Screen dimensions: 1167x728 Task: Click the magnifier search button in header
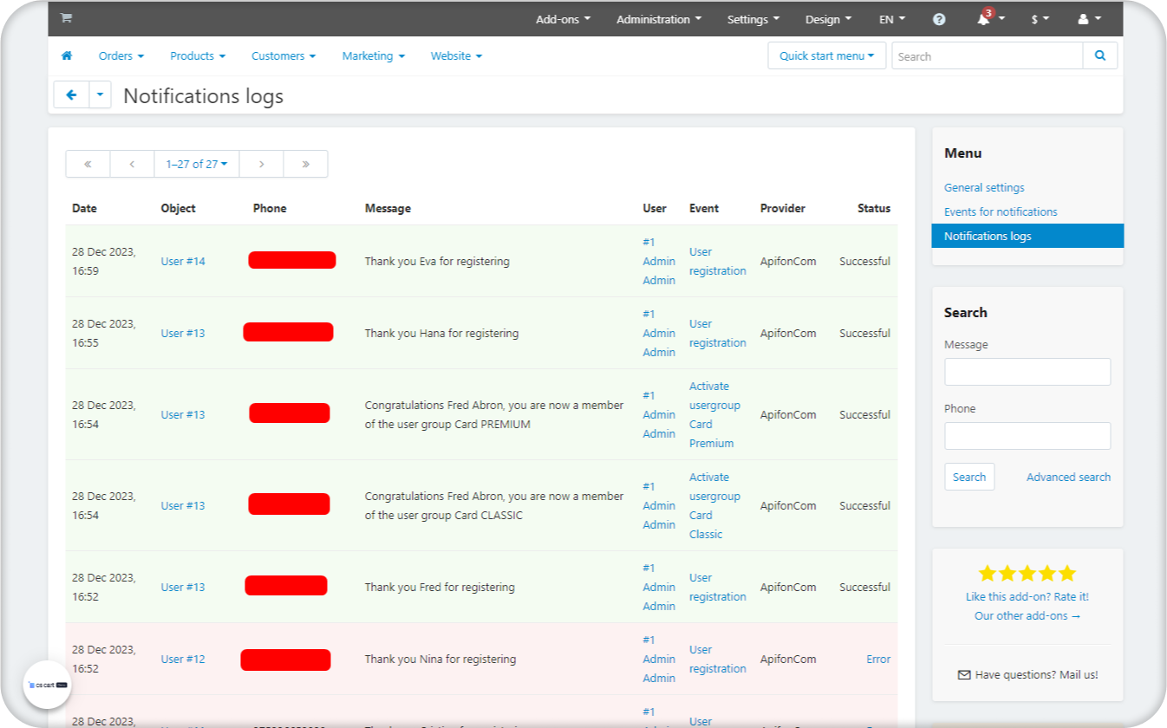(x=1100, y=55)
